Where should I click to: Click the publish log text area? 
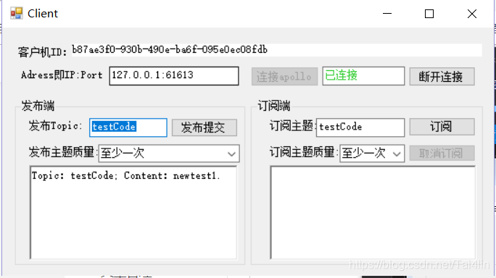pyautogui.click(x=133, y=213)
